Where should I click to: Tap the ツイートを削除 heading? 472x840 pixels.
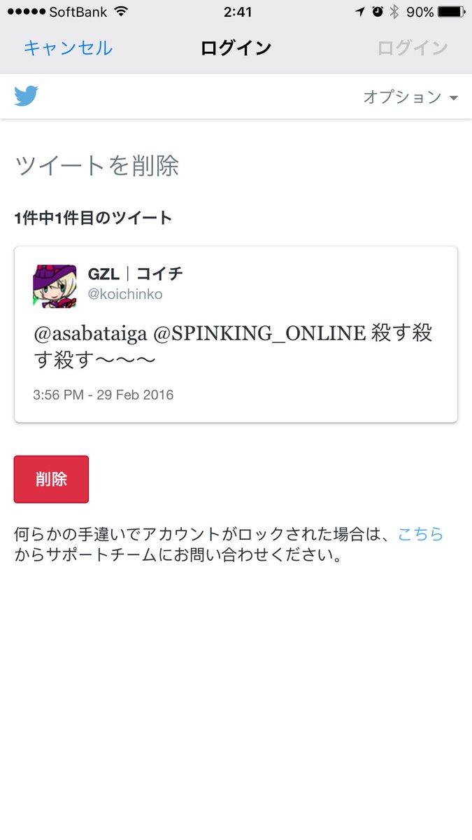(x=97, y=166)
